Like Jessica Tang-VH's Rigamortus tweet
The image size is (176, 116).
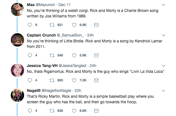(74, 80)
